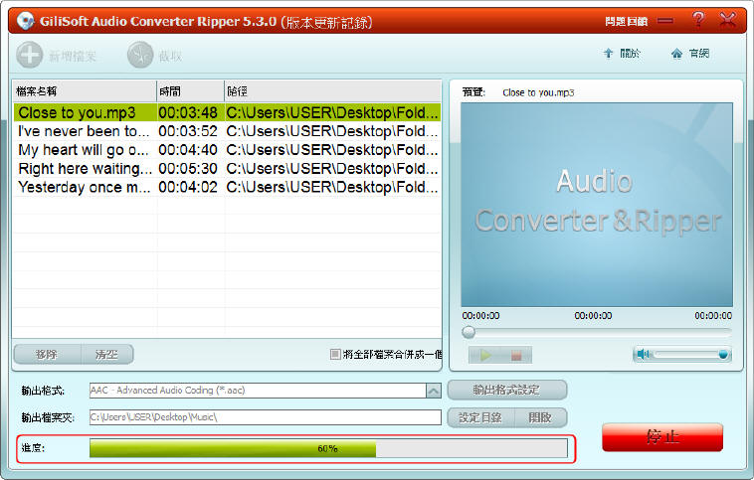Click the red Stop conversion button
This screenshot has height=480, width=754.
click(x=661, y=437)
